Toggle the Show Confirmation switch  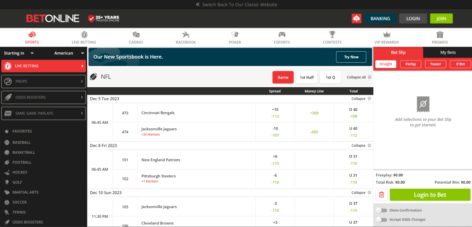(x=381, y=210)
